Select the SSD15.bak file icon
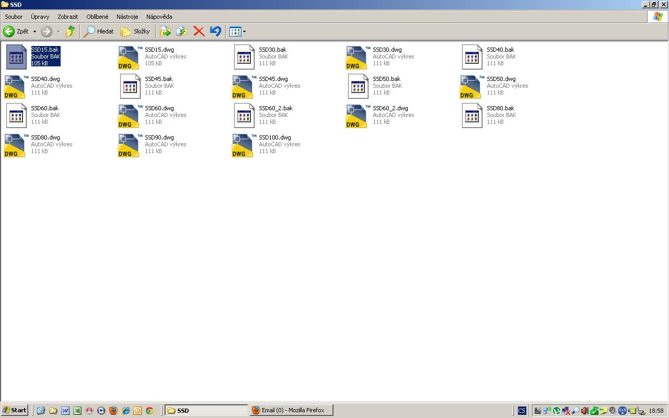Viewport: 669px width, 418px height. click(16, 57)
